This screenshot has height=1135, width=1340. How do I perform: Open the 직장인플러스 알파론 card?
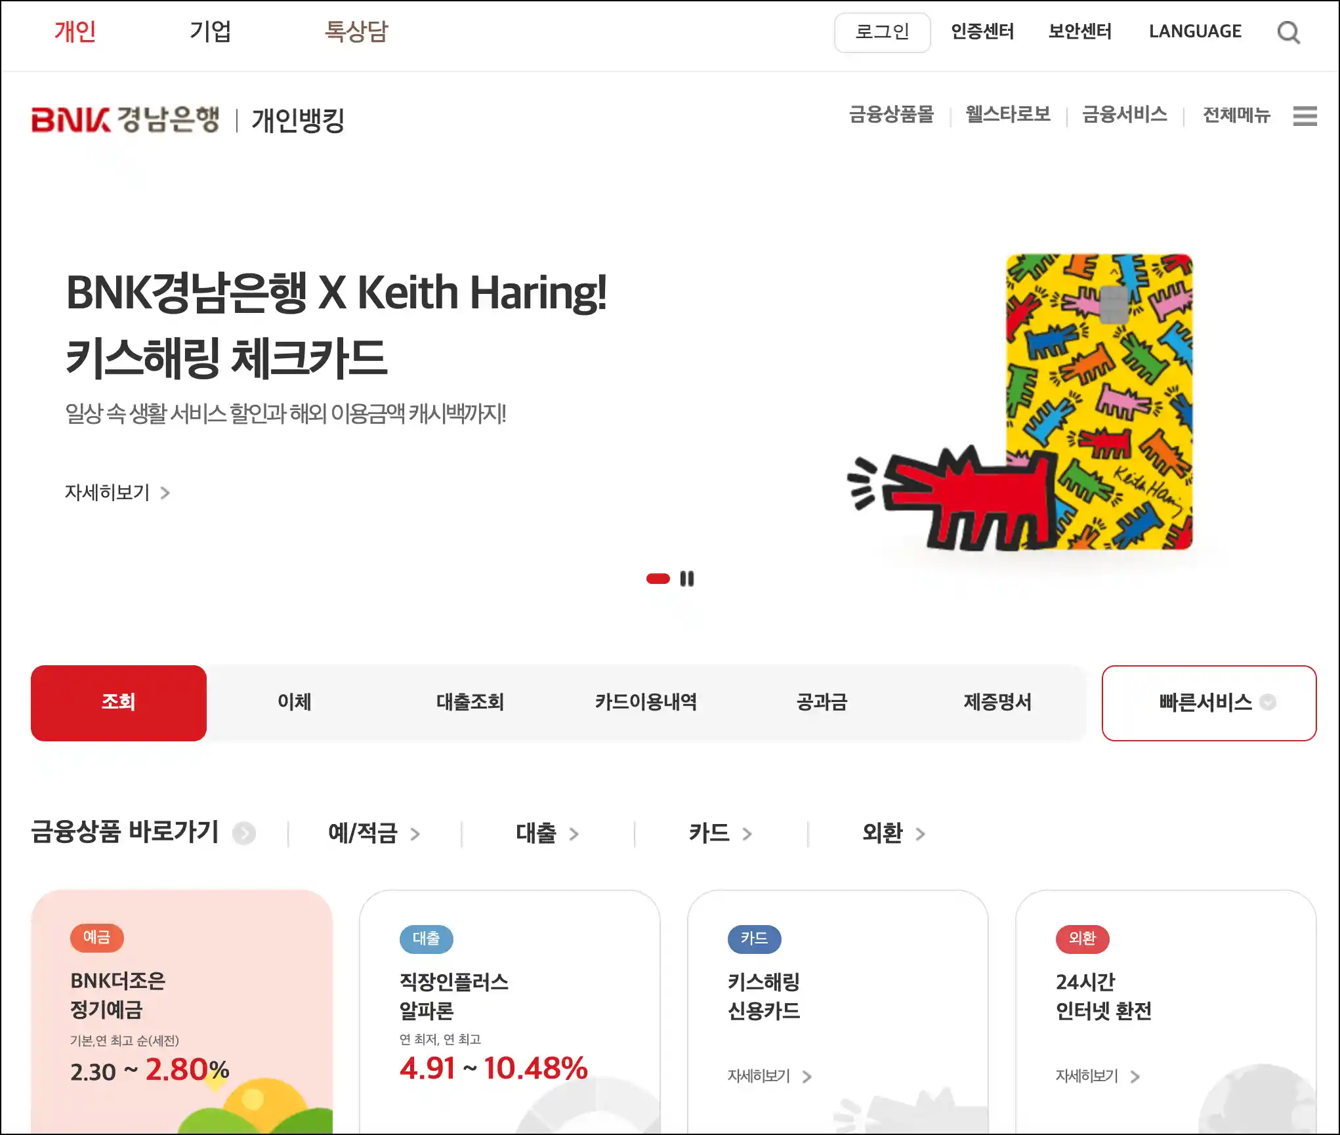(510, 1012)
